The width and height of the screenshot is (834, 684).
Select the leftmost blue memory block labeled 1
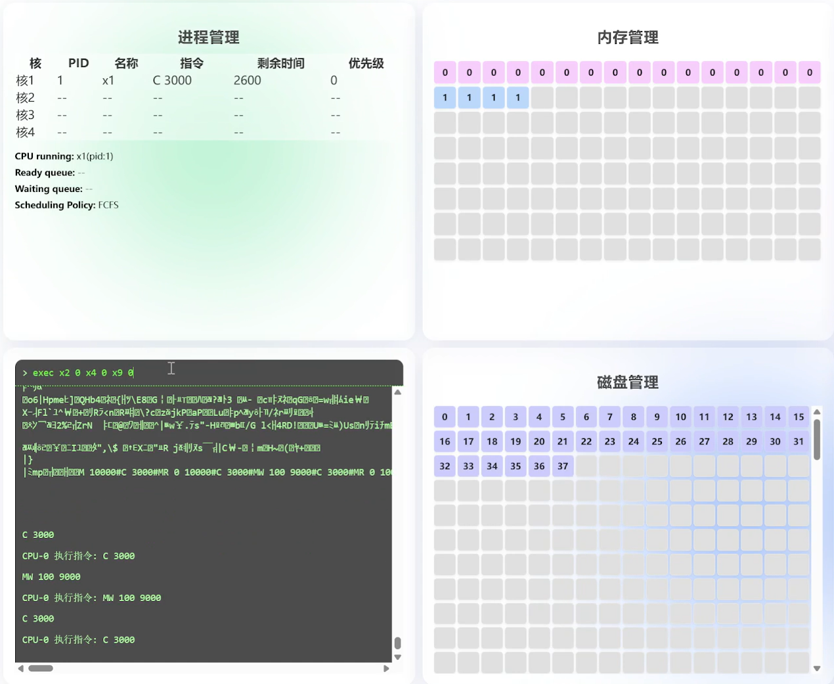[x=445, y=98]
